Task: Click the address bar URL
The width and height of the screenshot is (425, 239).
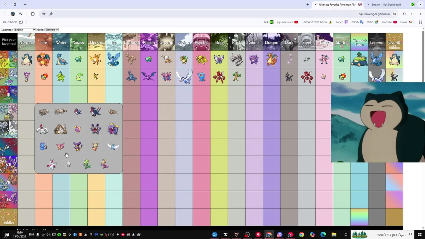Action: coord(374,14)
